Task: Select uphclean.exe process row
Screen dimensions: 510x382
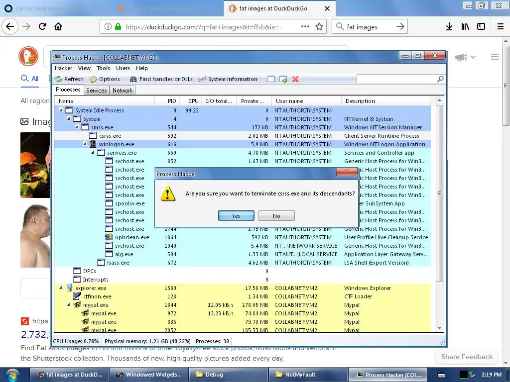Action: (x=243, y=237)
